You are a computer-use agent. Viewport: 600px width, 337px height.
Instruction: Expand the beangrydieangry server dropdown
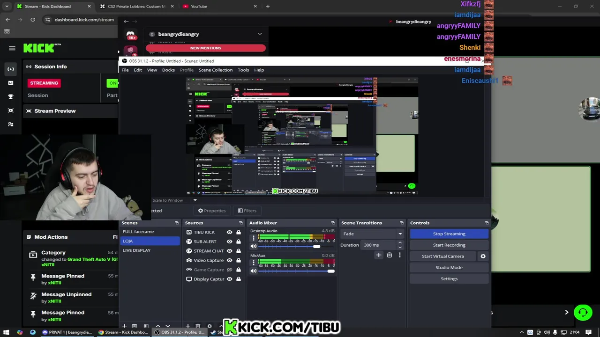click(260, 34)
